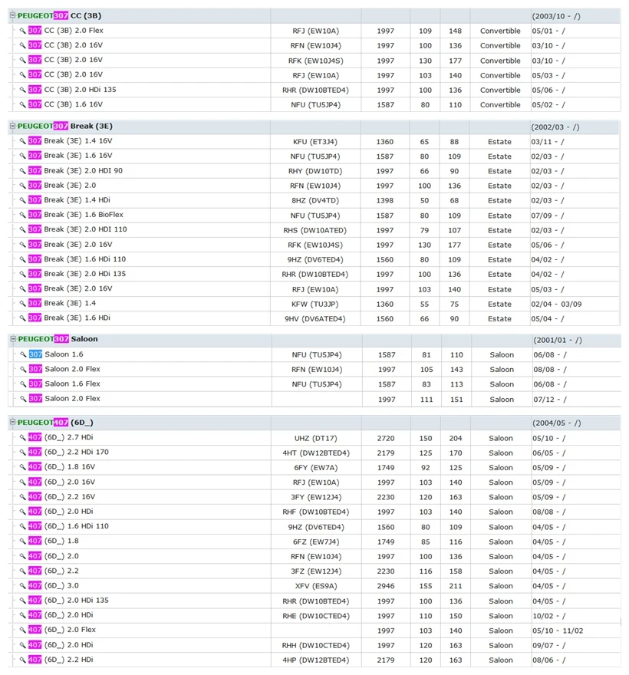This screenshot has width=629, height=675.
Task: Click magnifier for 407 2.0 HDi 135
Action: [22, 601]
